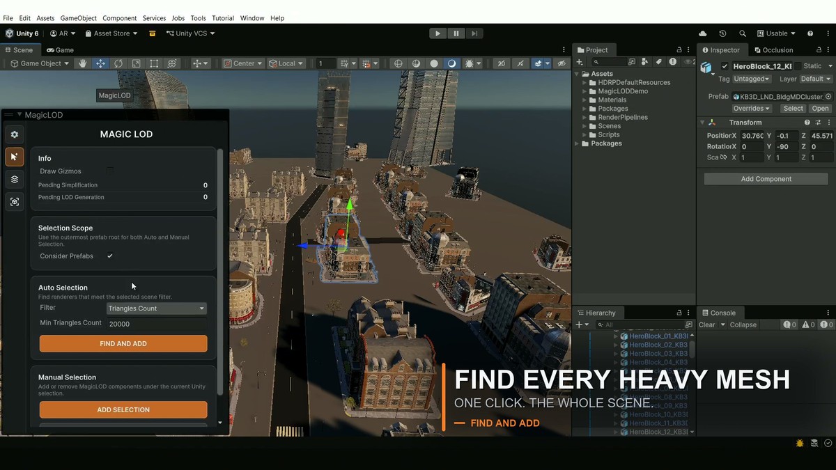This screenshot has width=836, height=470.
Task: Toggle the HeroBlock_12 active checkbox
Action: coord(725,66)
